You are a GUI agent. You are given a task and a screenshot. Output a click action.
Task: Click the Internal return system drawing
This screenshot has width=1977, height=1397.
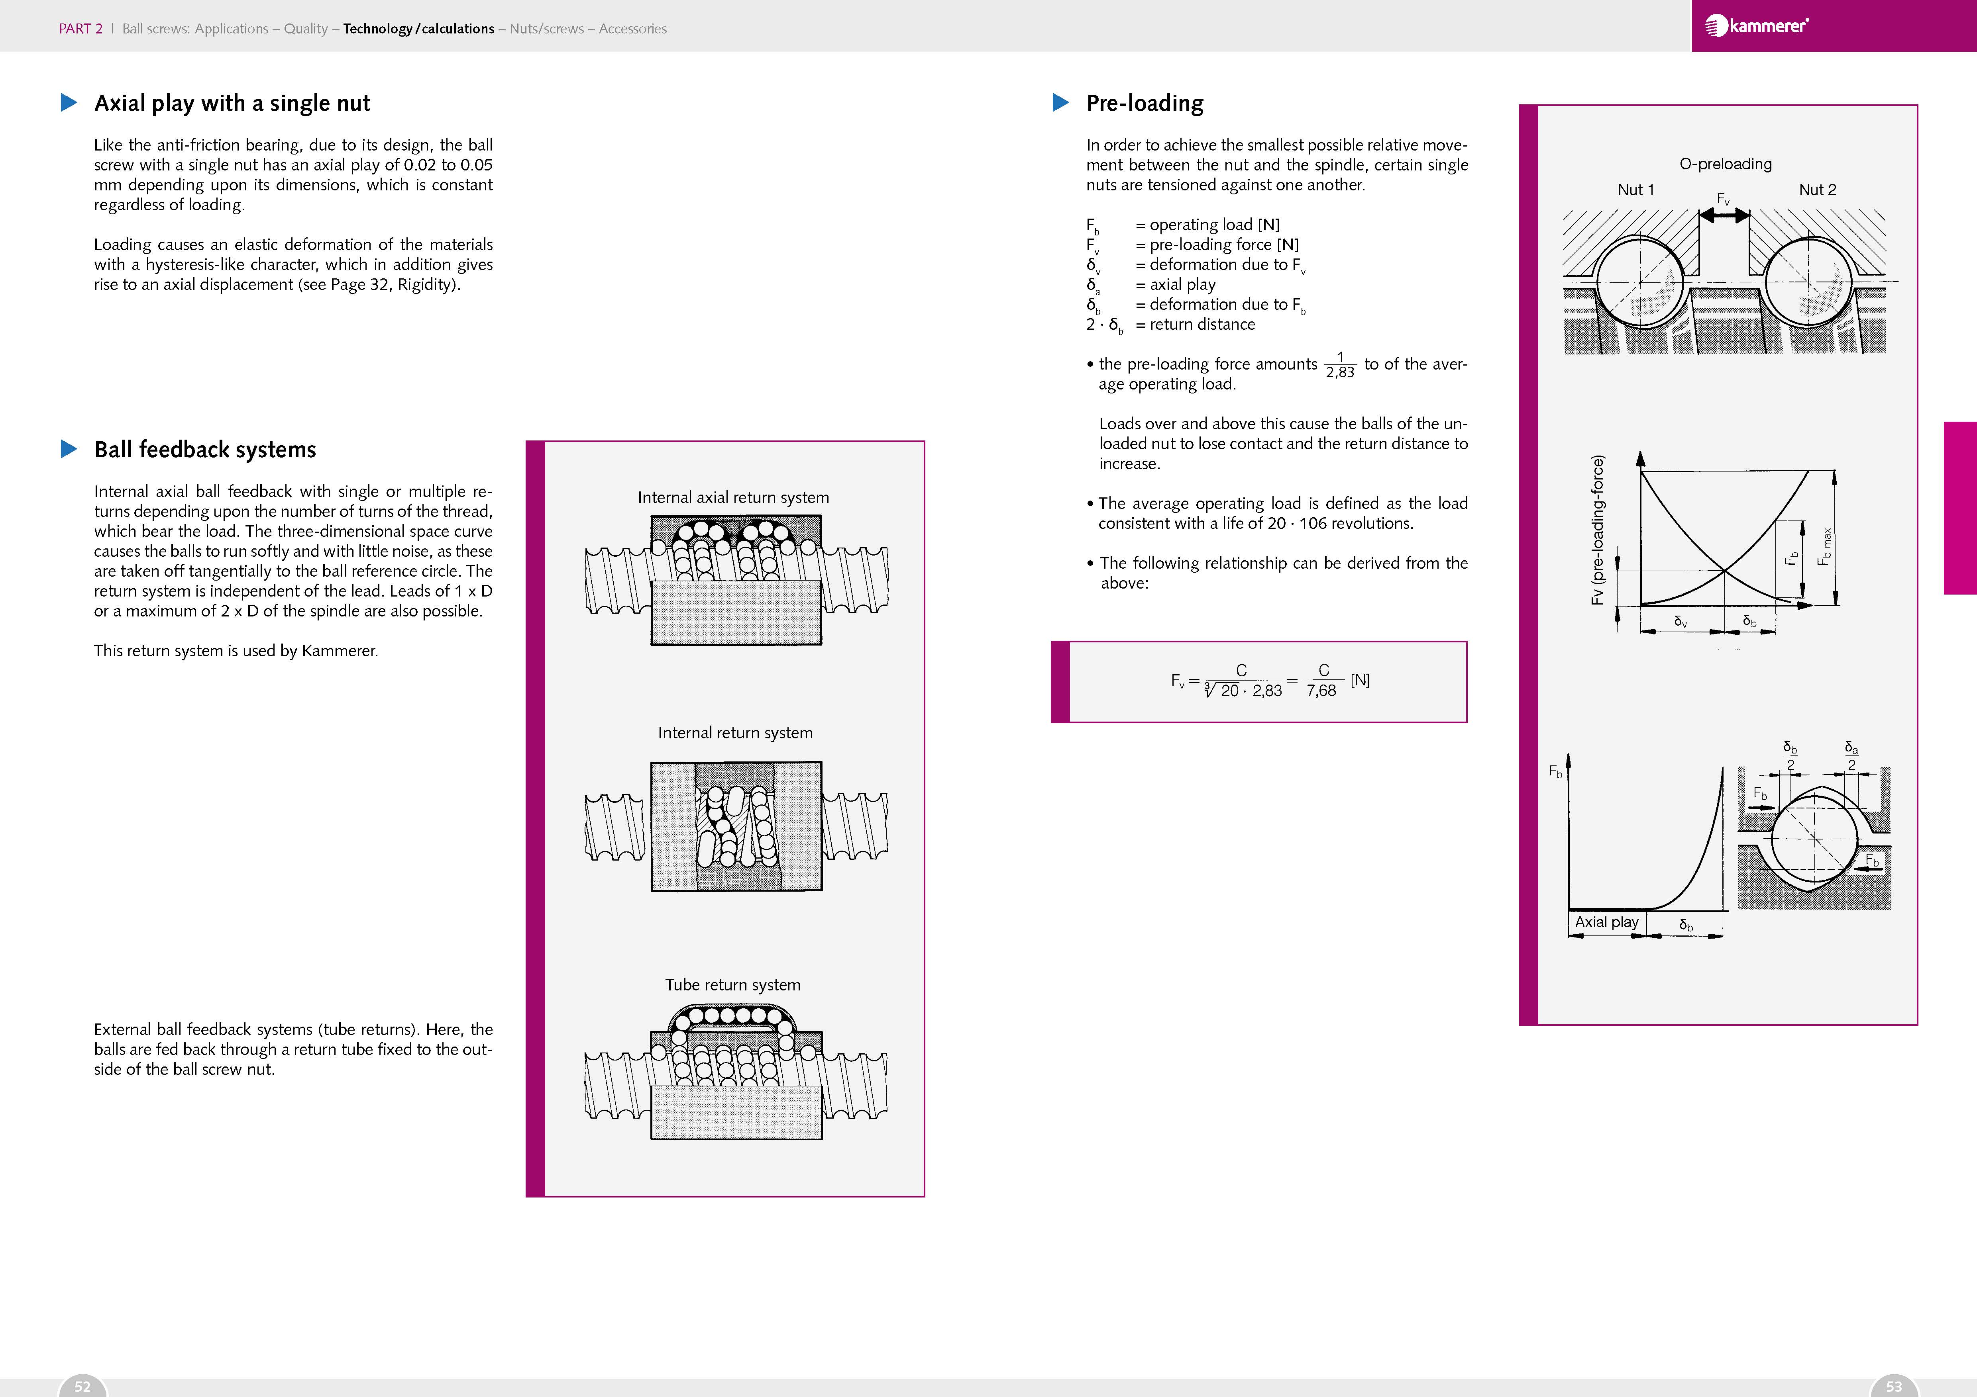click(x=736, y=826)
